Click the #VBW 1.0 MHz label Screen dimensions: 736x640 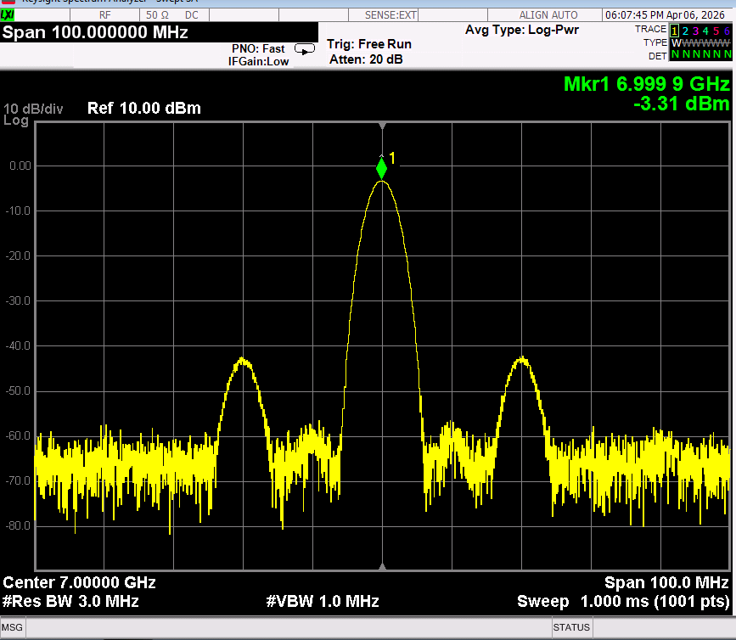[323, 602]
